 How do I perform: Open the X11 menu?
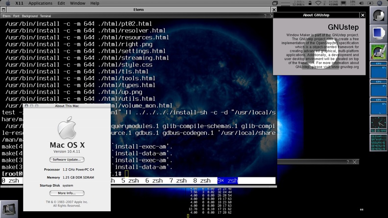19,3
